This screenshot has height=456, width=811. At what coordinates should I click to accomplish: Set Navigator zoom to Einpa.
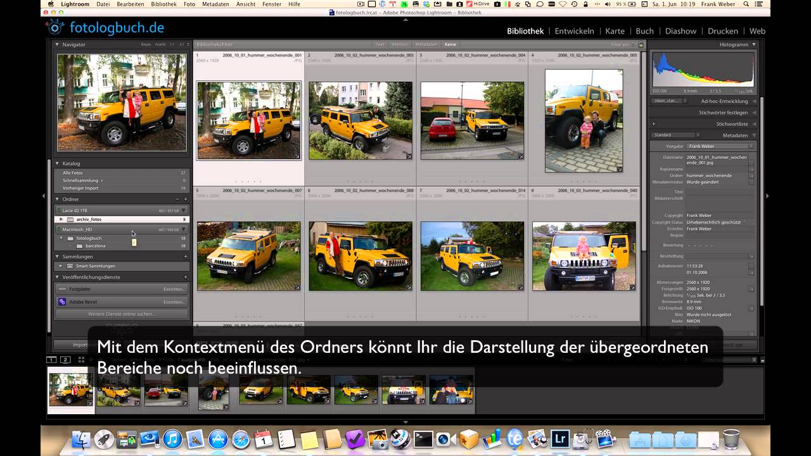(x=146, y=45)
